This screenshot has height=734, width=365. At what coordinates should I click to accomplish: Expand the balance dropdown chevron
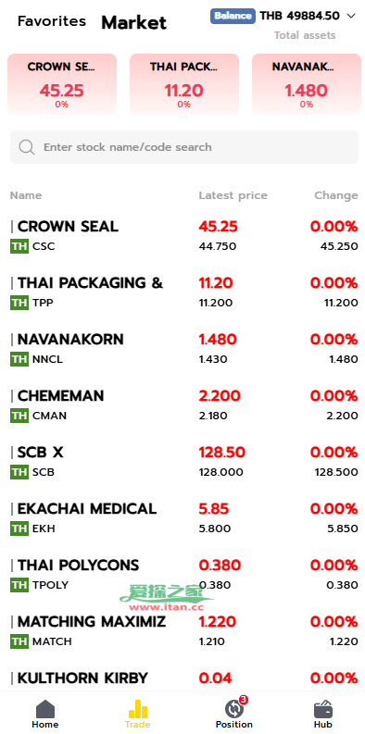click(x=351, y=16)
